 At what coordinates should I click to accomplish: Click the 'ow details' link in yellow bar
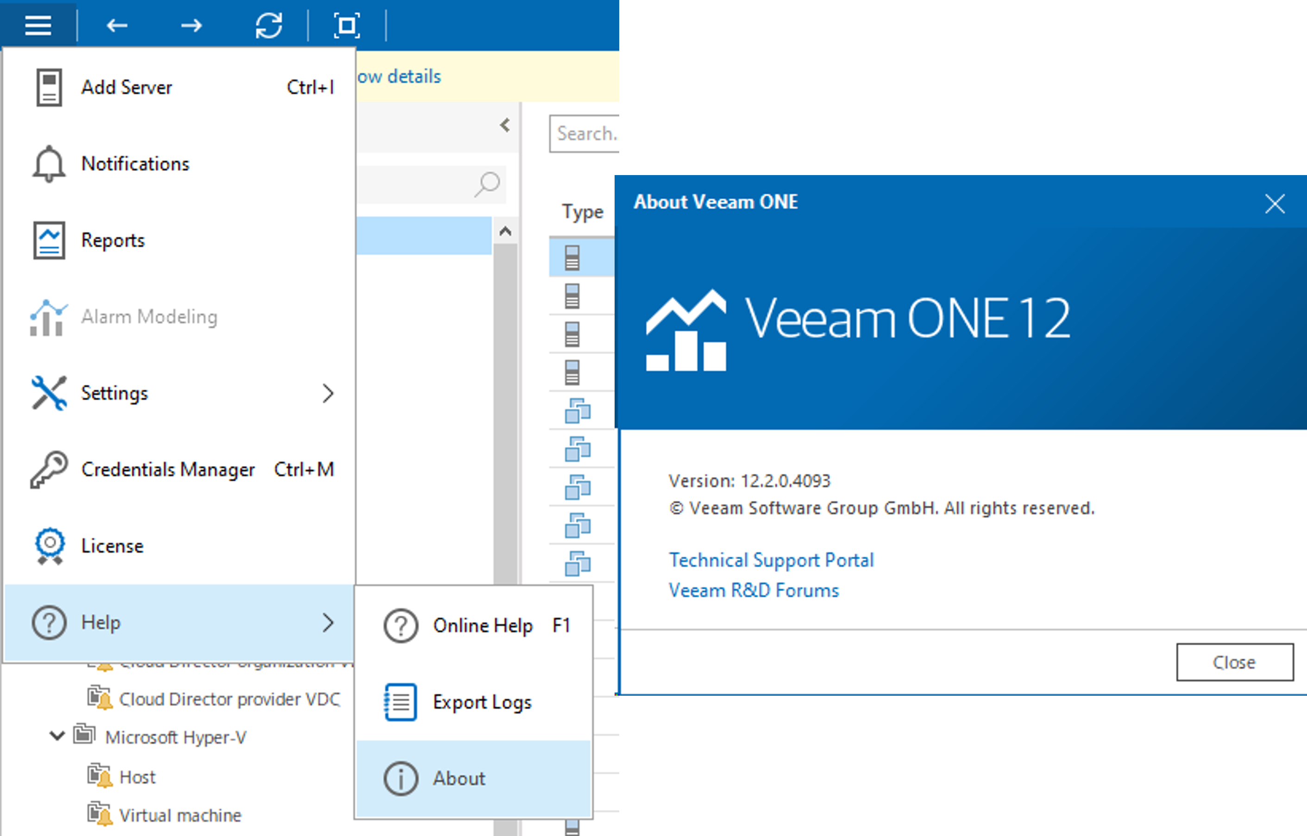[x=399, y=76]
